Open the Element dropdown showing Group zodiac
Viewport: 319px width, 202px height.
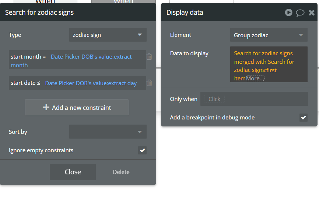[269, 35]
